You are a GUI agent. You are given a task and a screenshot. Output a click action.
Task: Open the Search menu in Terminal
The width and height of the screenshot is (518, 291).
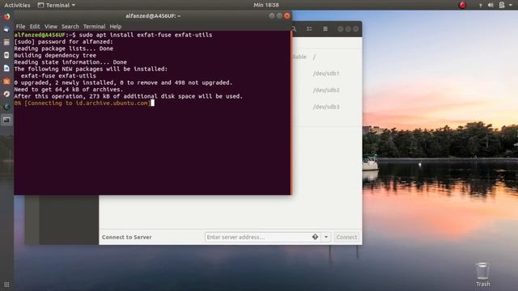(70, 27)
